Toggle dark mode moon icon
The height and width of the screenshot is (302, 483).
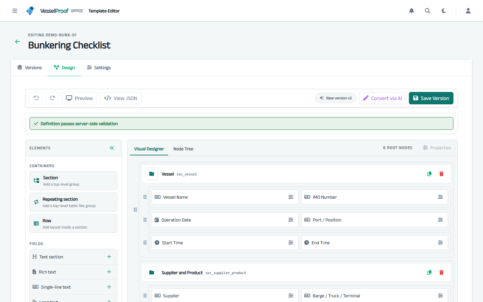tap(444, 11)
